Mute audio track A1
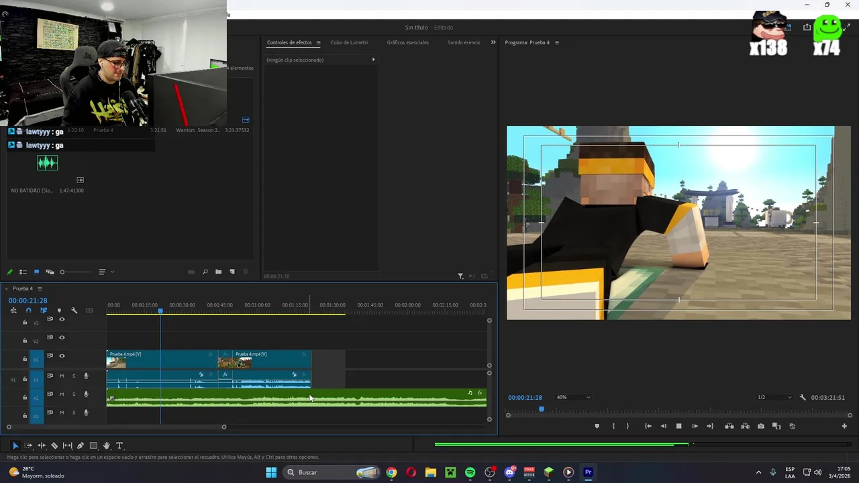This screenshot has width=859, height=483. (62, 376)
